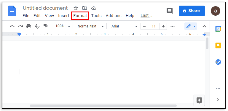
Task: Open Google Calendar in the side panel
Action: 218,29
